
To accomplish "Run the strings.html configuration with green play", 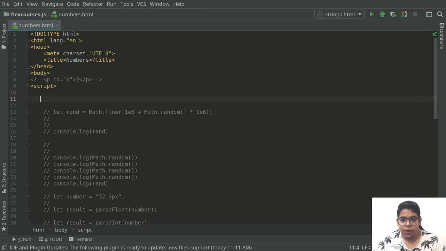I will 371,14.
